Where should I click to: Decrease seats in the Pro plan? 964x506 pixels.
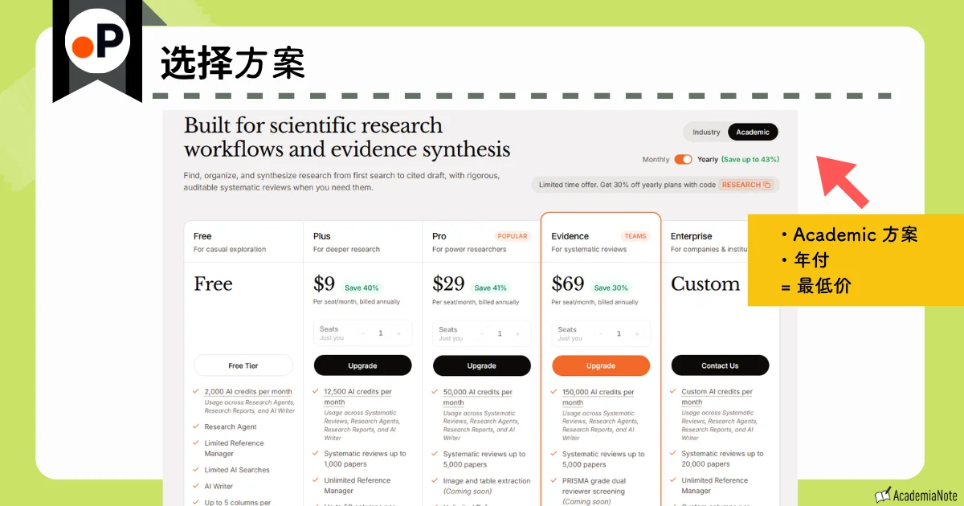(482, 333)
